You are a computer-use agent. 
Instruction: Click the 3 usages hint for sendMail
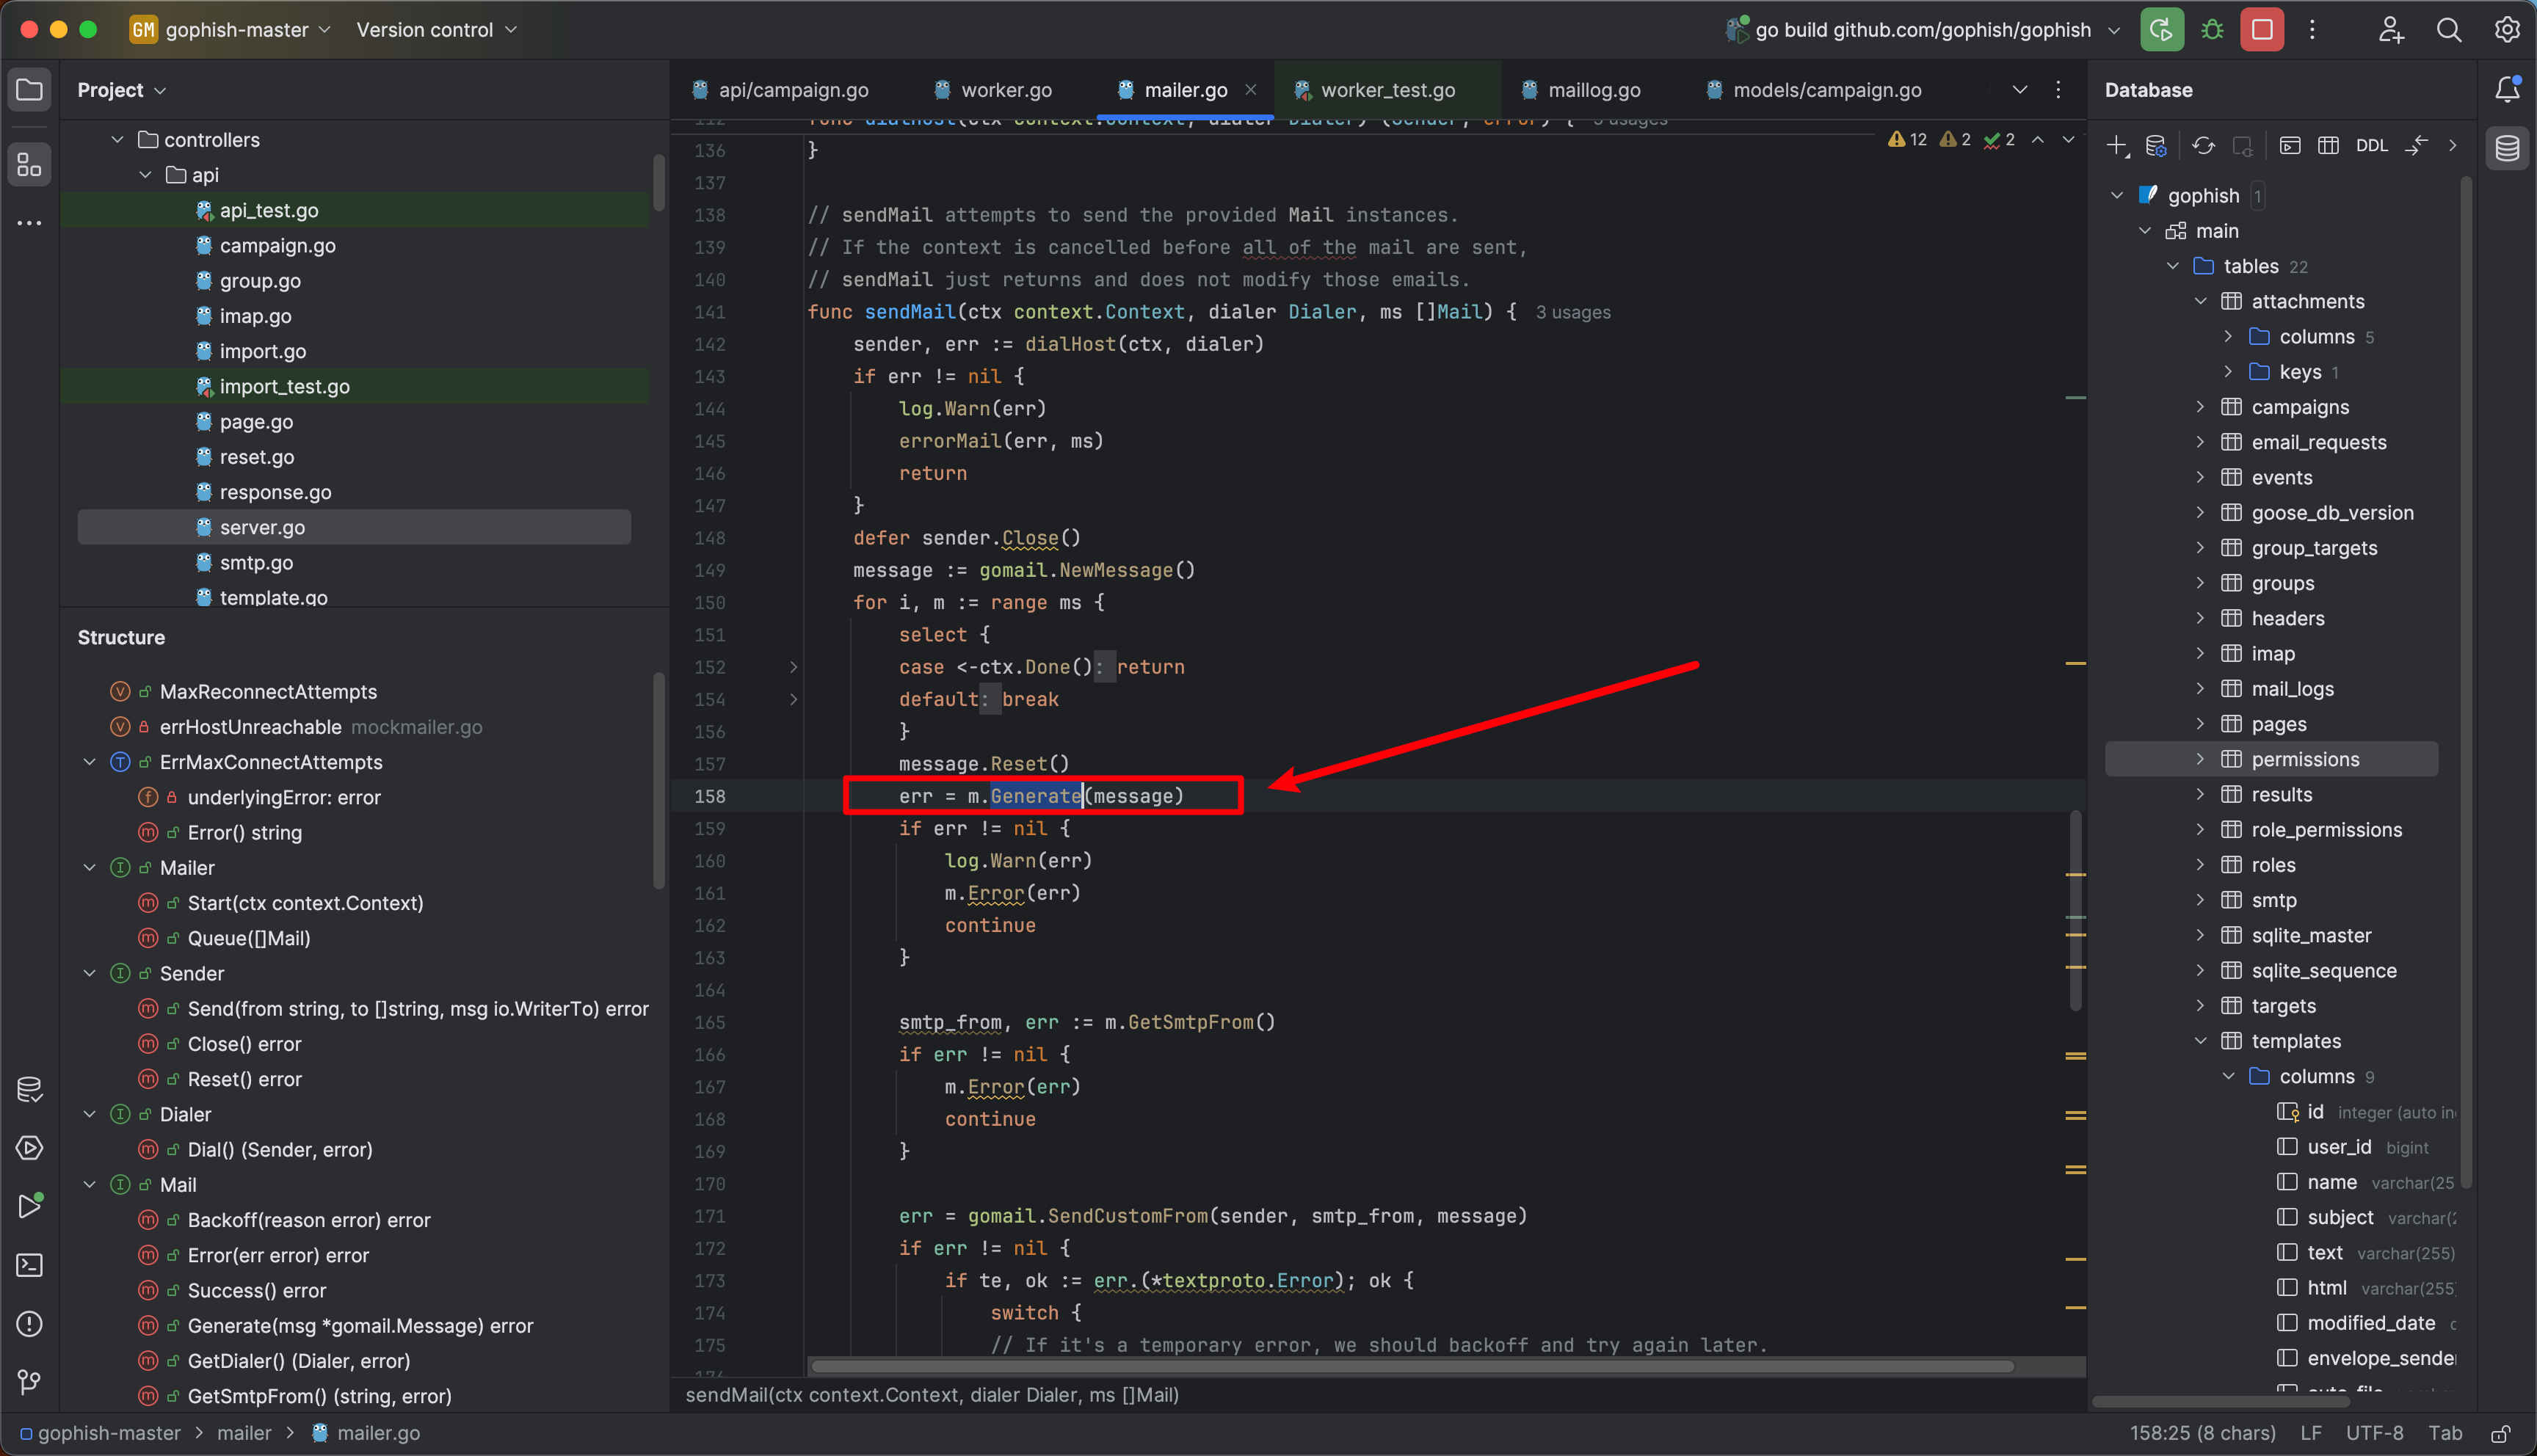click(x=1573, y=312)
